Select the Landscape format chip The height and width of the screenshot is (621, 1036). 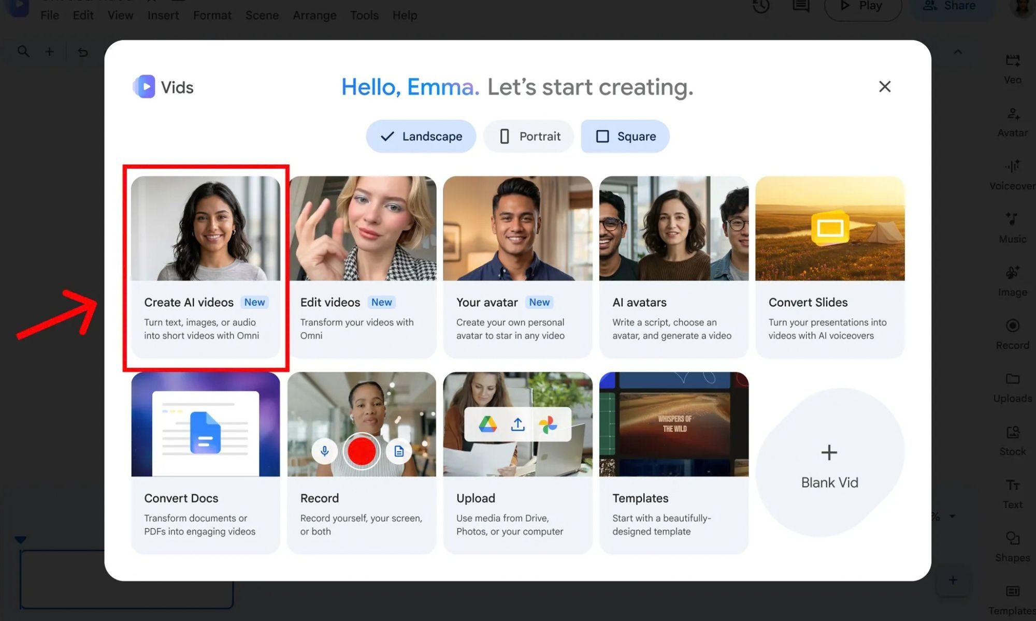click(x=421, y=136)
